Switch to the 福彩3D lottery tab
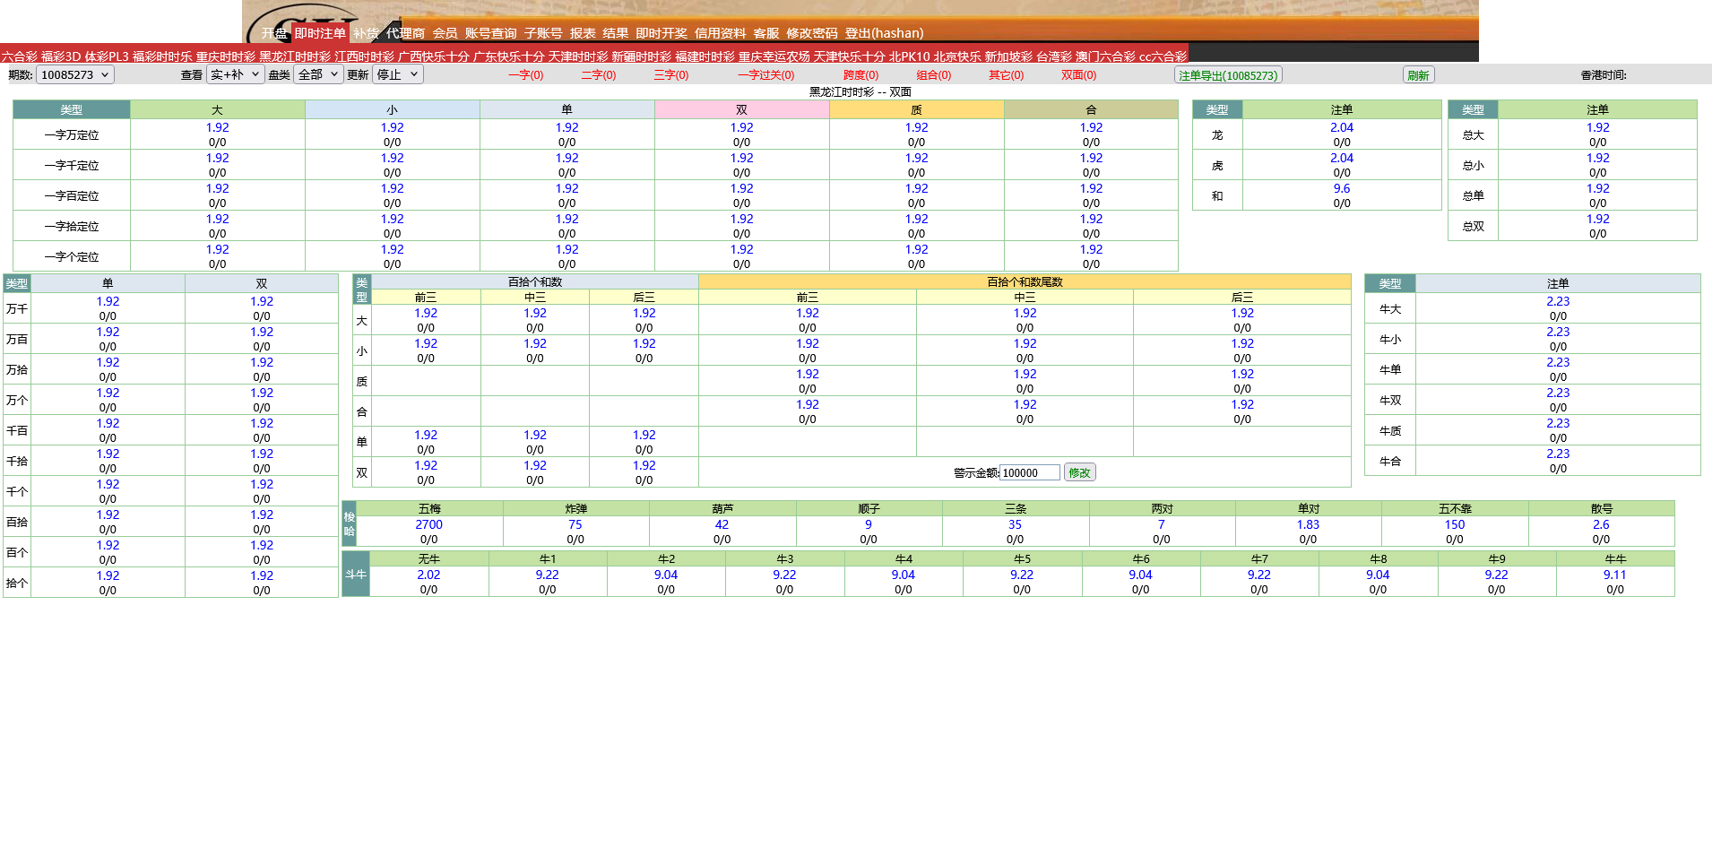 [x=61, y=56]
